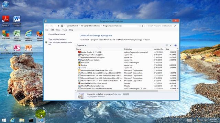Select Apple Application Support in list
This screenshot has height=123, width=220.
pyautogui.click(x=127, y=55)
